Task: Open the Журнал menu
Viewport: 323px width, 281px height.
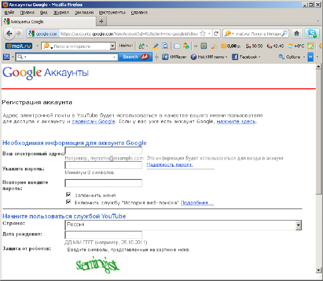Action: 61,13
